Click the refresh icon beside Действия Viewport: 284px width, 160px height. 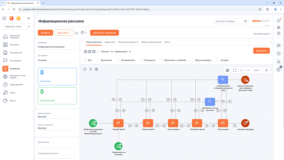(x=76, y=33)
